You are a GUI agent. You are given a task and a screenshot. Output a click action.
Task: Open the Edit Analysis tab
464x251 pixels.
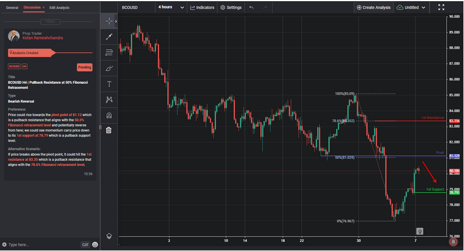coord(59,7)
